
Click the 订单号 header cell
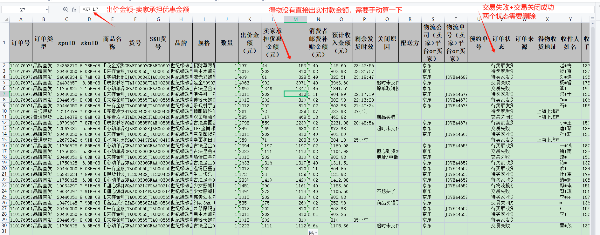coord(21,43)
